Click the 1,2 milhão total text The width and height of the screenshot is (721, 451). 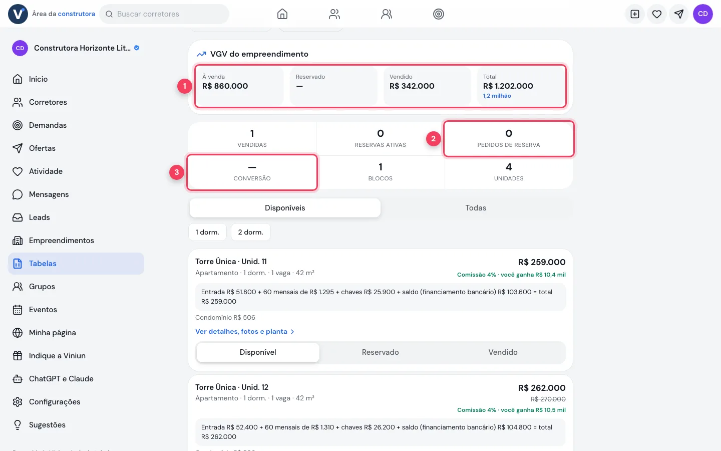pyautogui.click(x=497, y=96)
